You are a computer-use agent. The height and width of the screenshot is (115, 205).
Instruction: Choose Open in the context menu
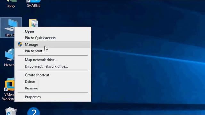[53, 31]
